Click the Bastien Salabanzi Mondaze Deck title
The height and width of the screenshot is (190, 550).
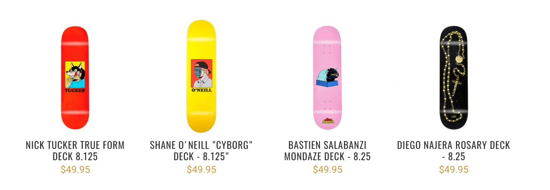point(328,151)
